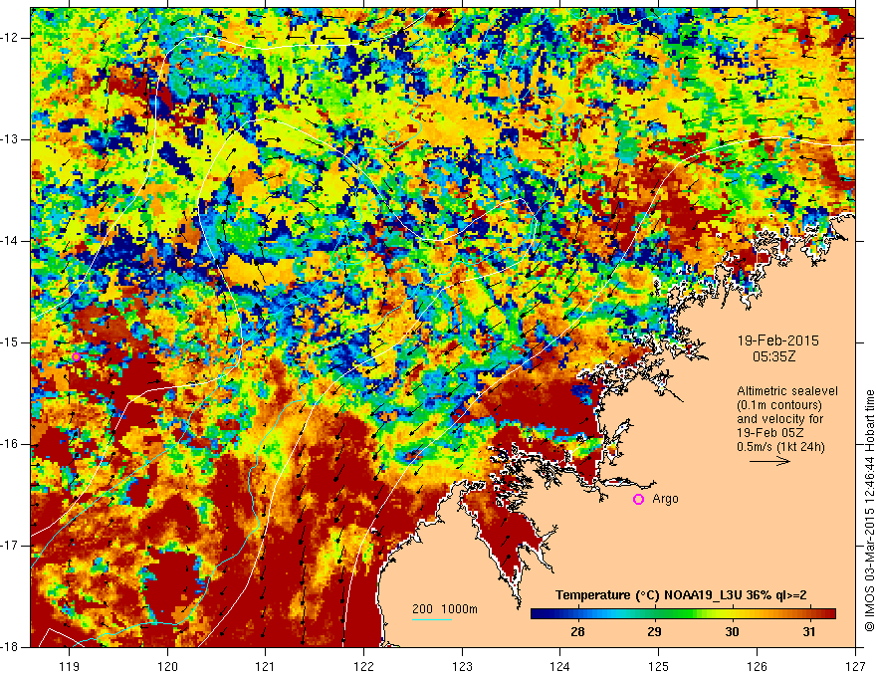Click the longitude axis label '121'
Image resolution: width=876 pixels, height=677 pixels.
[266, 666]
